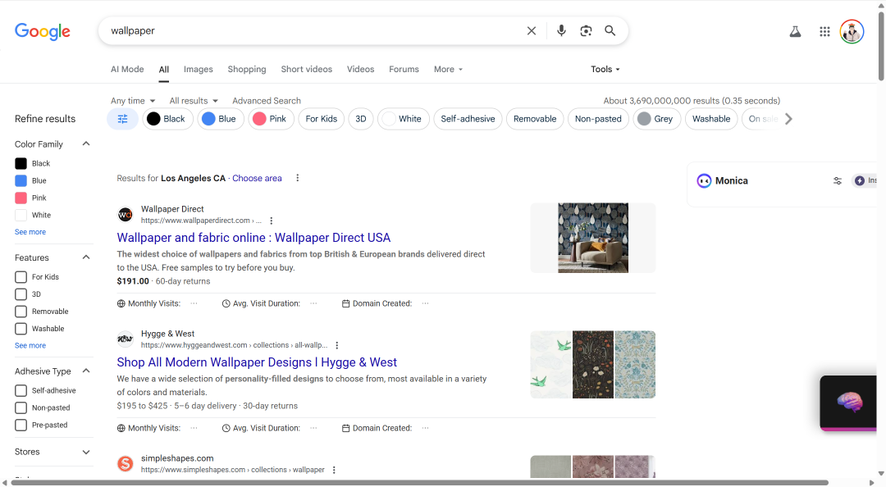Switch to the Images tab
This screenshot has height=487, width=886.
click(199, 69)
